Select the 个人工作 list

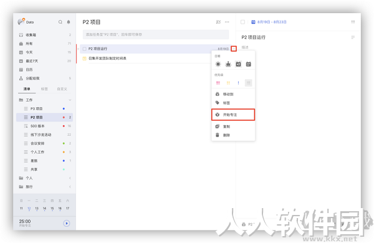point(45,152)
